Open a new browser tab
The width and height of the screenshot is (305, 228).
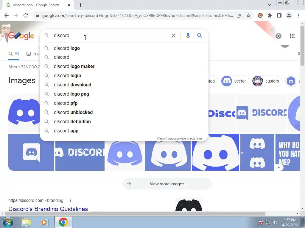[x=80, y=5]
